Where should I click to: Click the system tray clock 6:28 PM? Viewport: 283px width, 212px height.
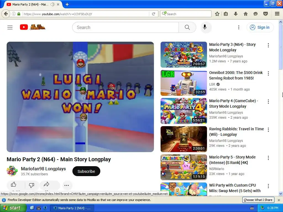pyautogui.click(x=273, y=208)
